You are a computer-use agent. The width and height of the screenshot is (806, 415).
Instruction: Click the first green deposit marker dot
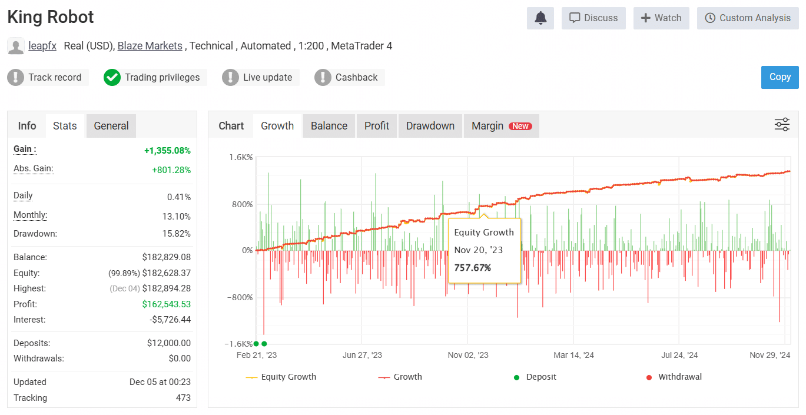click(x=256, y=344)
